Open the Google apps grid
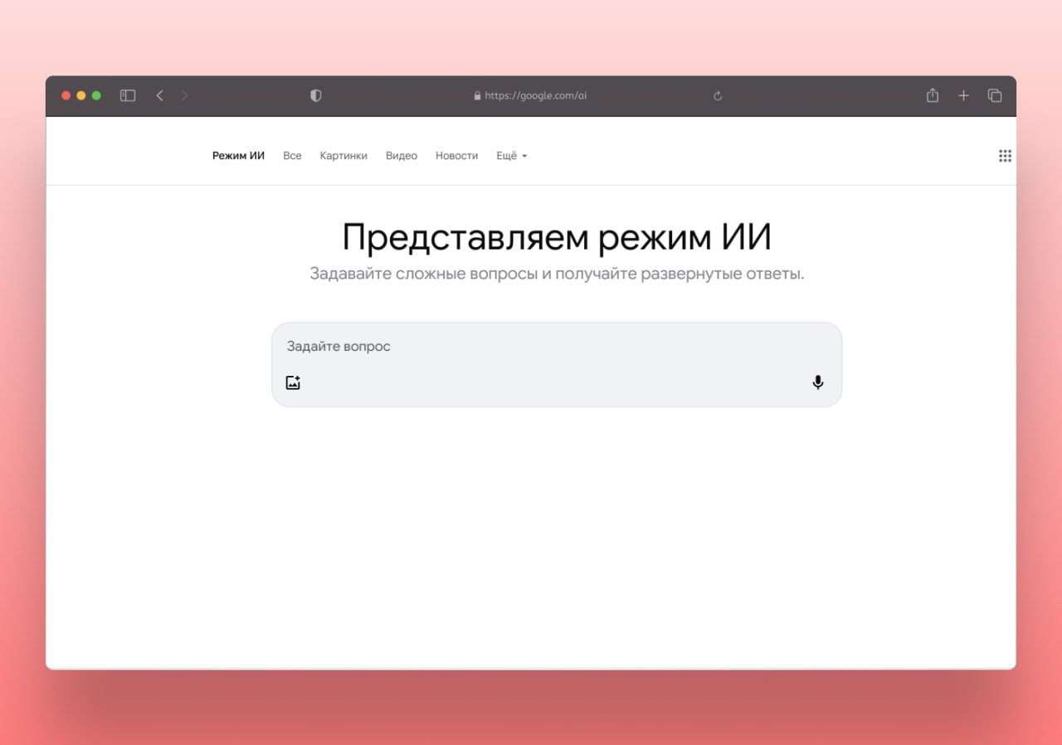The height and width of the screenshot is (745, 1062). click(x=1005, y=156)
